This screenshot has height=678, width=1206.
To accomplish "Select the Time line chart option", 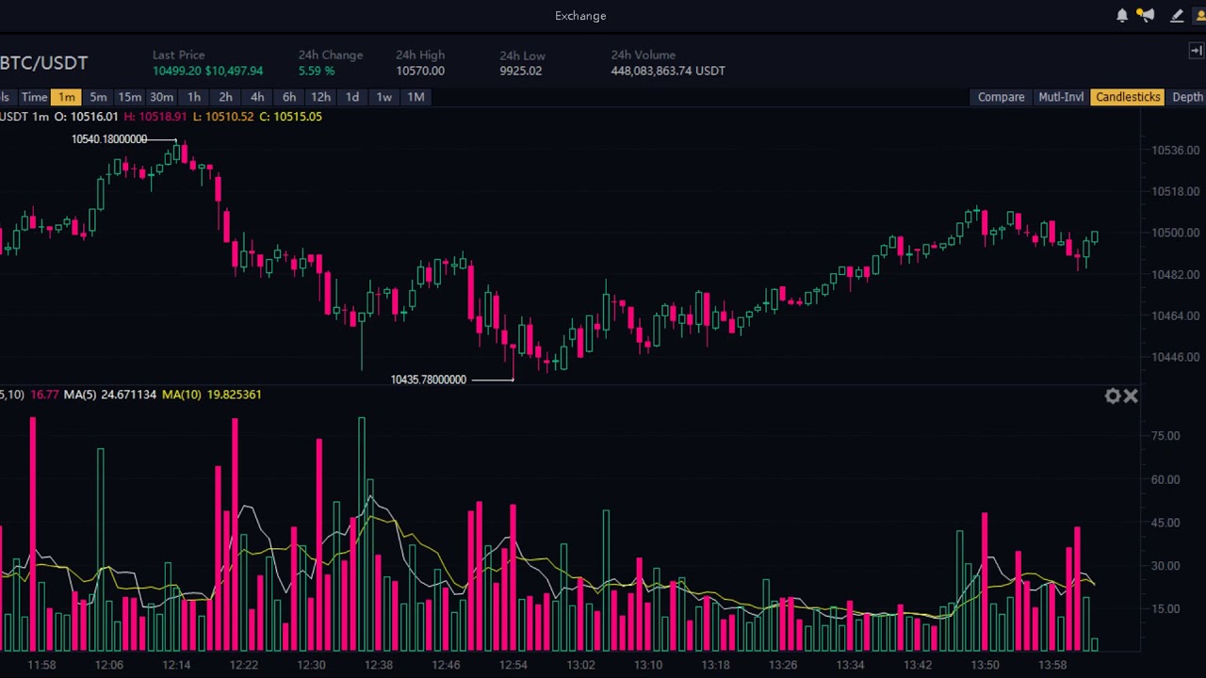I will tap(34, 97).
